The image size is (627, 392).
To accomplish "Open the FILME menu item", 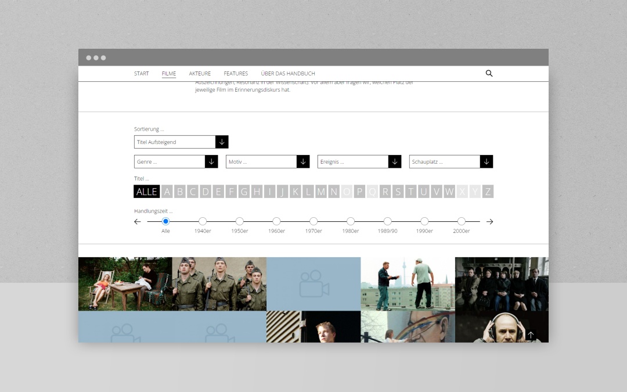I will (169, 74).
